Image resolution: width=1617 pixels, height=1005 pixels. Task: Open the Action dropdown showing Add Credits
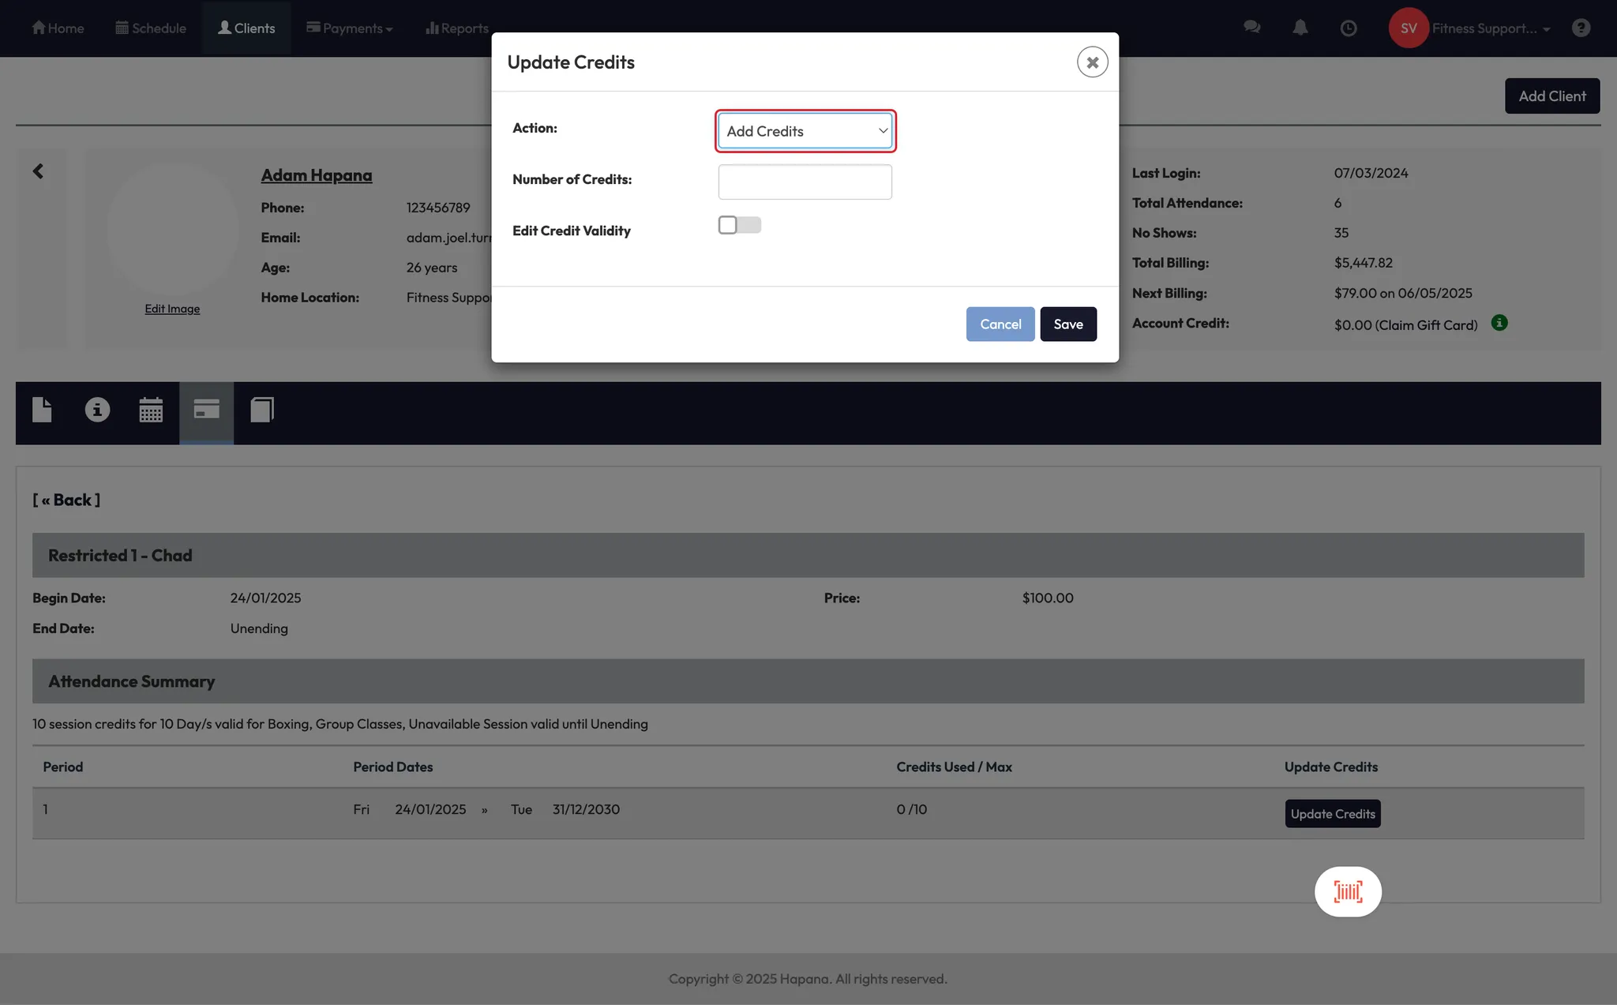805,131
